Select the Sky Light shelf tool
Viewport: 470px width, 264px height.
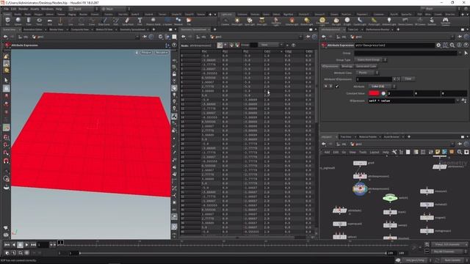click(x=336, y=21)
